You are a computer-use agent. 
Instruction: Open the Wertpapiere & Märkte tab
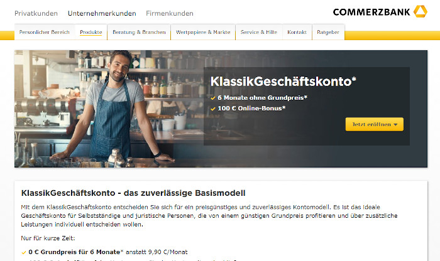tap(203, 32)
